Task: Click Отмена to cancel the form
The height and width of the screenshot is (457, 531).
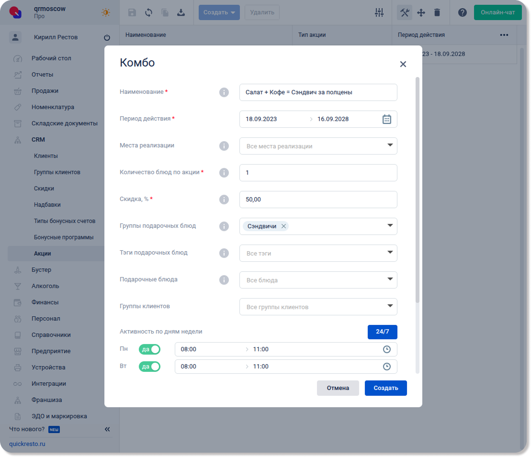Action: (338, 388)
